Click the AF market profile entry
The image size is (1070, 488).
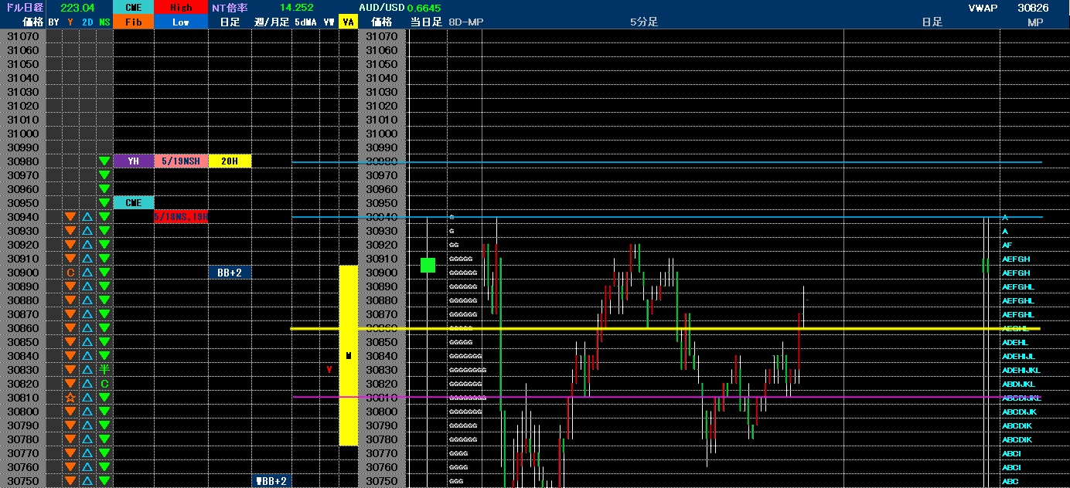[x=1007, y=245]
